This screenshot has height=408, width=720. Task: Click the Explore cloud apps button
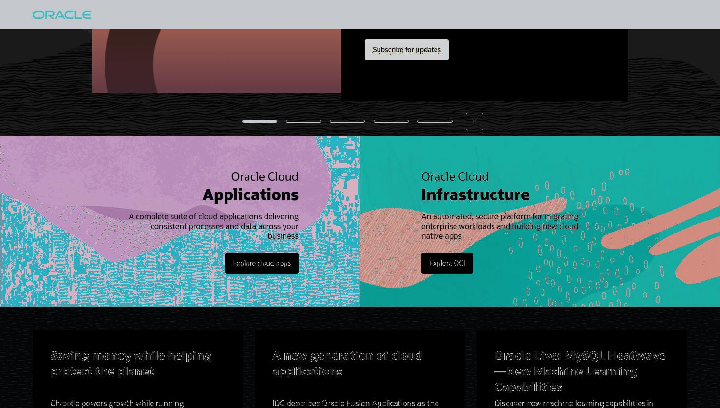tap(262, 263)
